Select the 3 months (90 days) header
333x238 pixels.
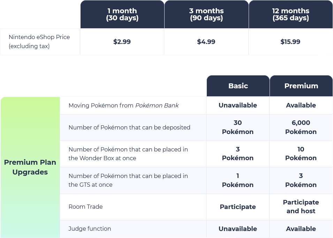point(206,14)
